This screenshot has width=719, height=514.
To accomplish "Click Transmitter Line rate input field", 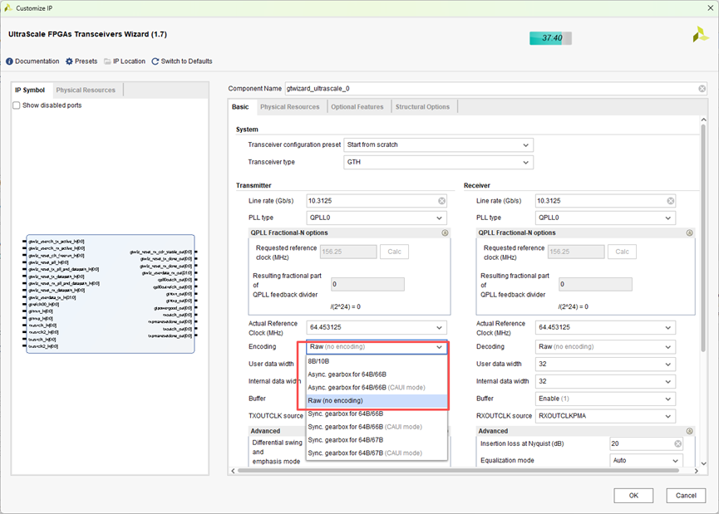I will coord(377,201).
